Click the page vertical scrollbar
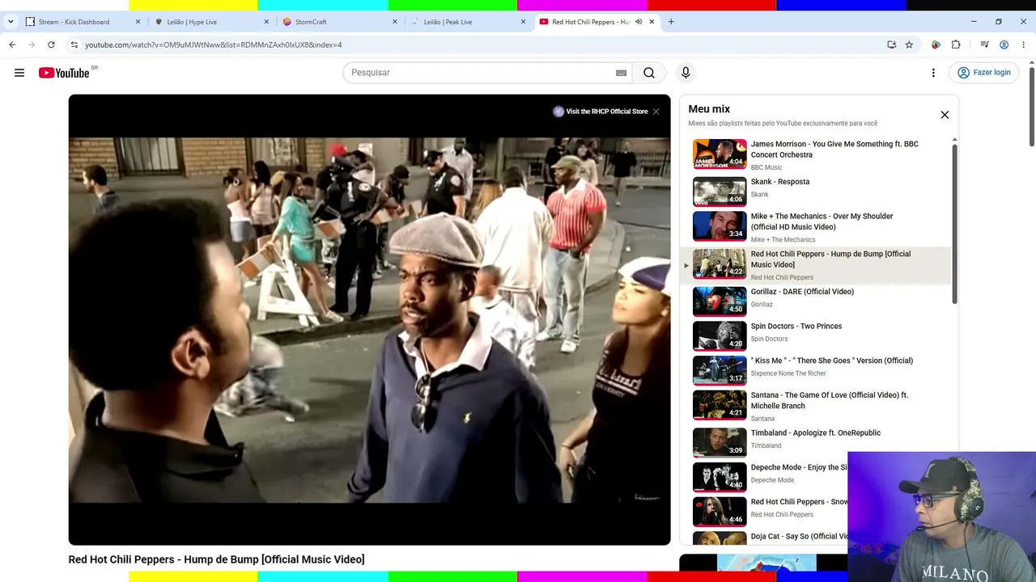Image resolution: width=1036 pixels, height=582 pixels. pyautogui.click(x=1031, y=105)
